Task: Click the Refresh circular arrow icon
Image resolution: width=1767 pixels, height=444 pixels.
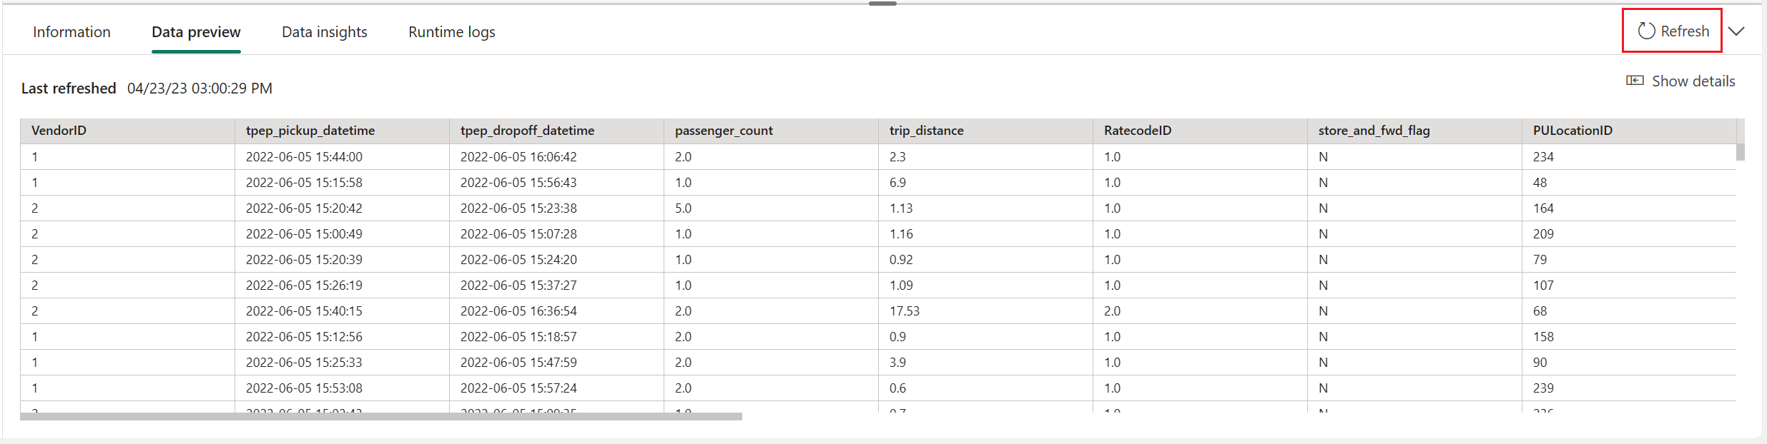Action: [1647, 31]
